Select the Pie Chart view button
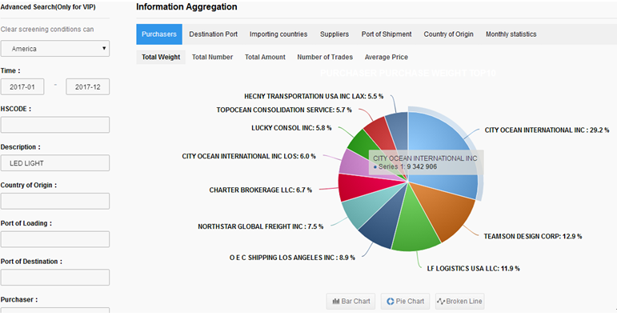 pyautogui.click(x=404, y=301)
